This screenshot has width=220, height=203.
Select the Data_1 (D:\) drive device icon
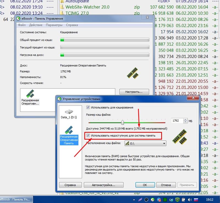(x=69, y=112)
